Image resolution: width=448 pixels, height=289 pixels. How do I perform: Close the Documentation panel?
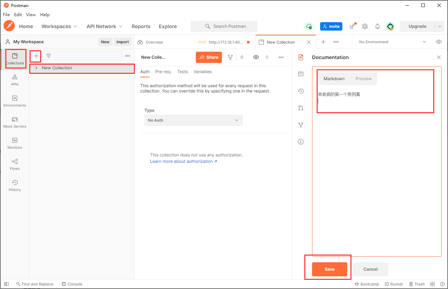click(x=438, y=57)
